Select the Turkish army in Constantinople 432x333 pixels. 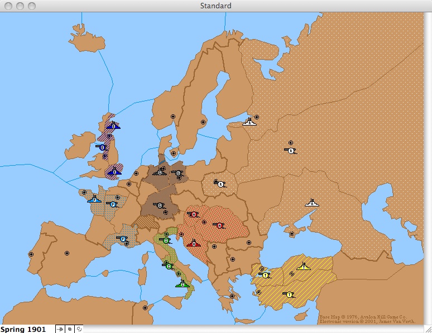pos(265,275)
